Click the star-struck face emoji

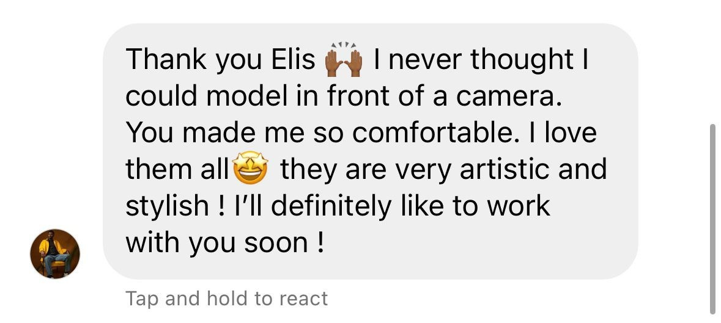pos(251,169)
